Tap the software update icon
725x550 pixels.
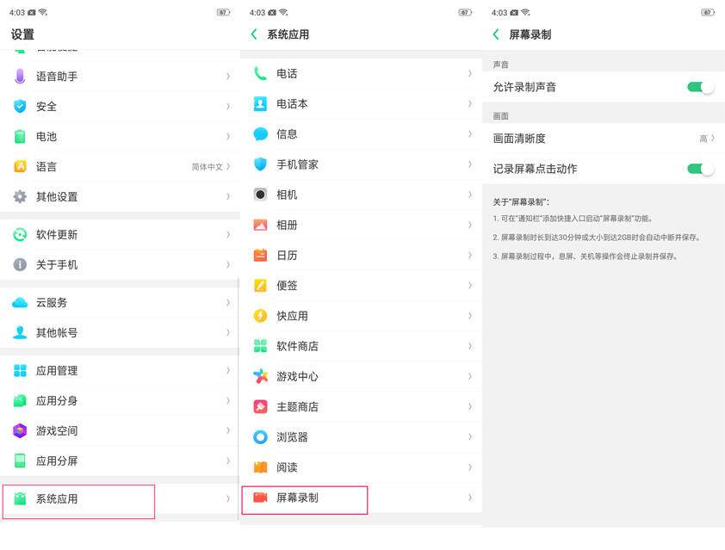pyautogui.click(x=20, y=234)
